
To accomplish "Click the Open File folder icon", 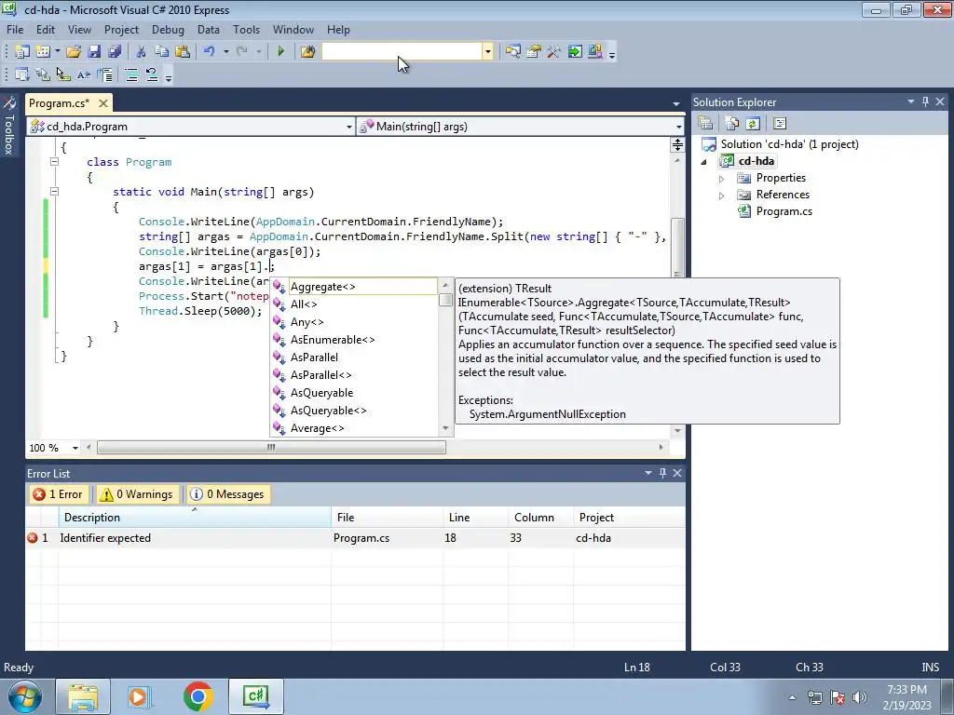I will [74, 52].
